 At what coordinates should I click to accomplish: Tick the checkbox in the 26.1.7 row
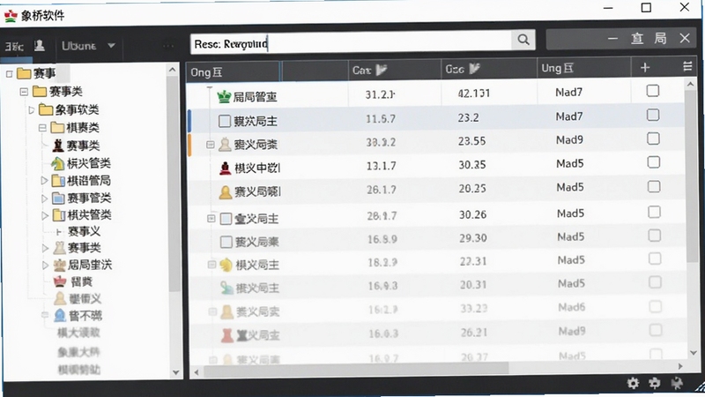point(654,186)
